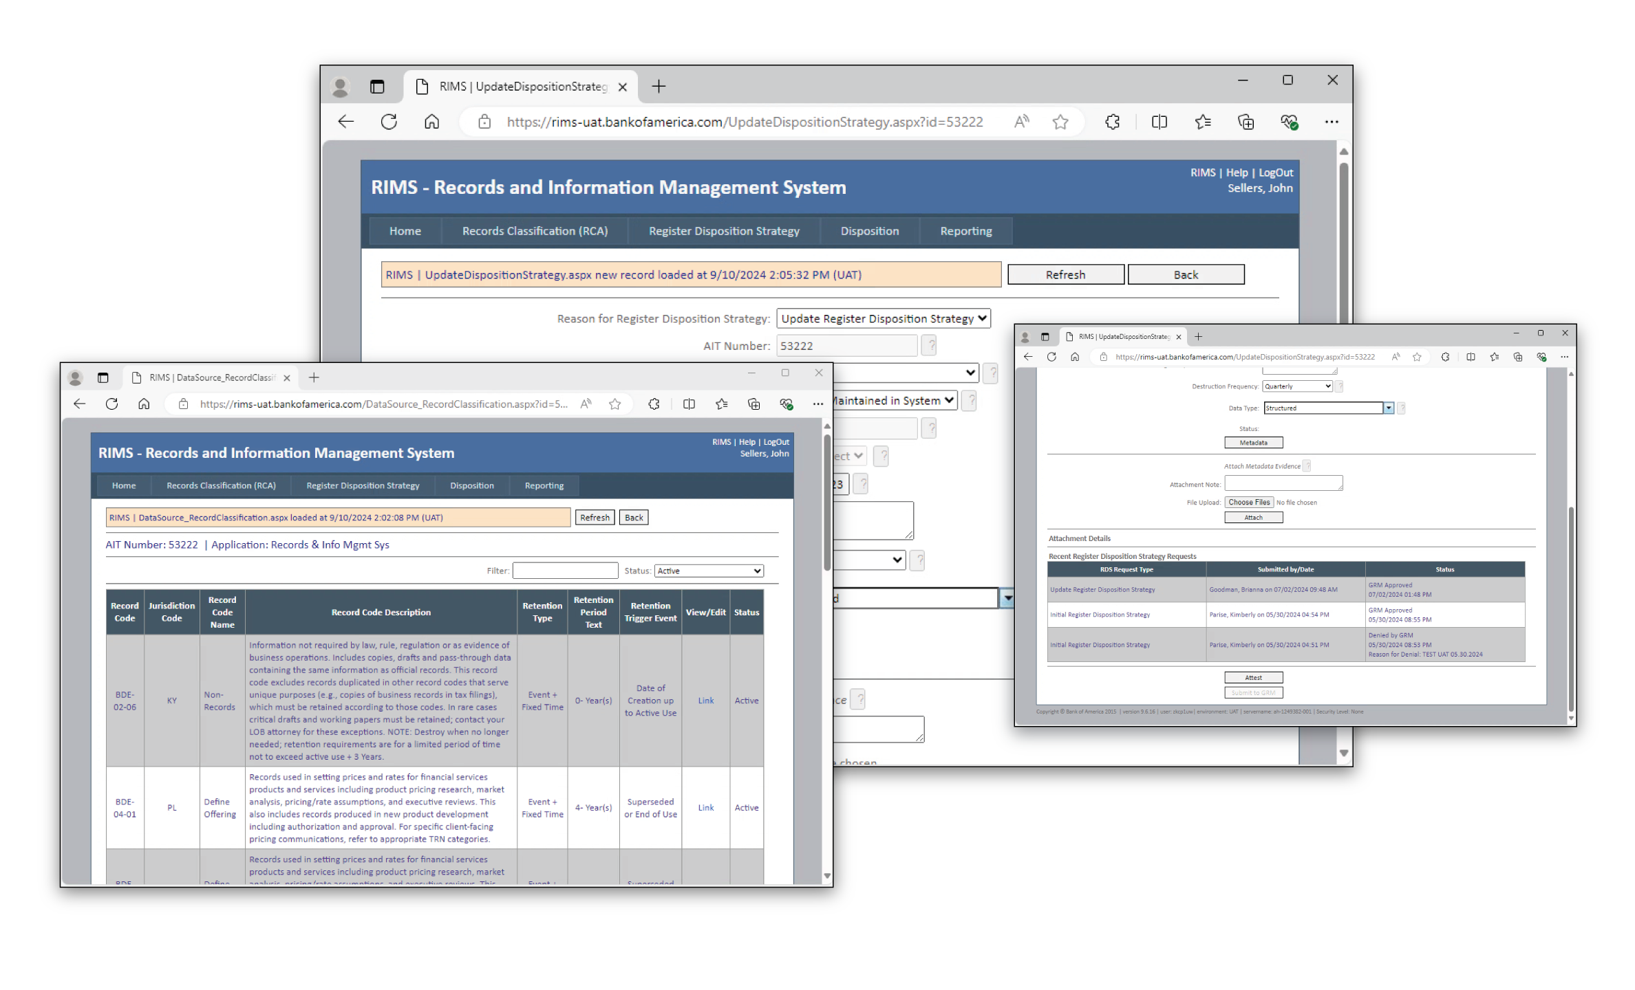Click the new tab plus icon in RecordClassification window
Screen dimensions: 1635x990
click(314, 377)
